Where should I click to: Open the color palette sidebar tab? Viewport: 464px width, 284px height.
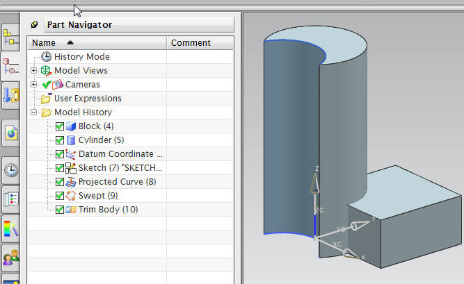(x=11, y=228)
